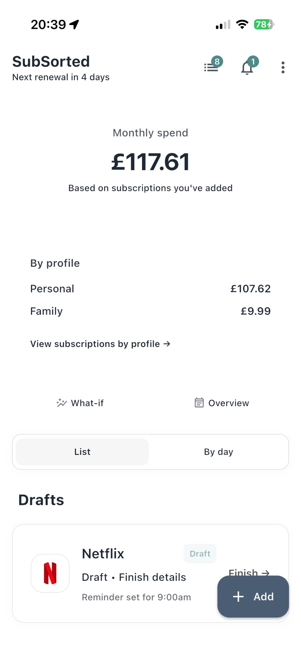The height and width of the screenshot is (655, 301).
Task: Tap the Monthly spend total £117.61
Action: click(x=150, y=162)
